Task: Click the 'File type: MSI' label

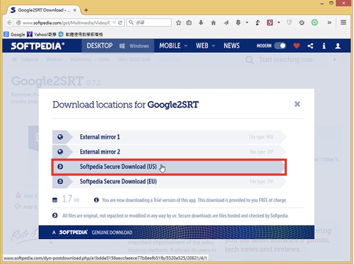Action: click(261, 137)
